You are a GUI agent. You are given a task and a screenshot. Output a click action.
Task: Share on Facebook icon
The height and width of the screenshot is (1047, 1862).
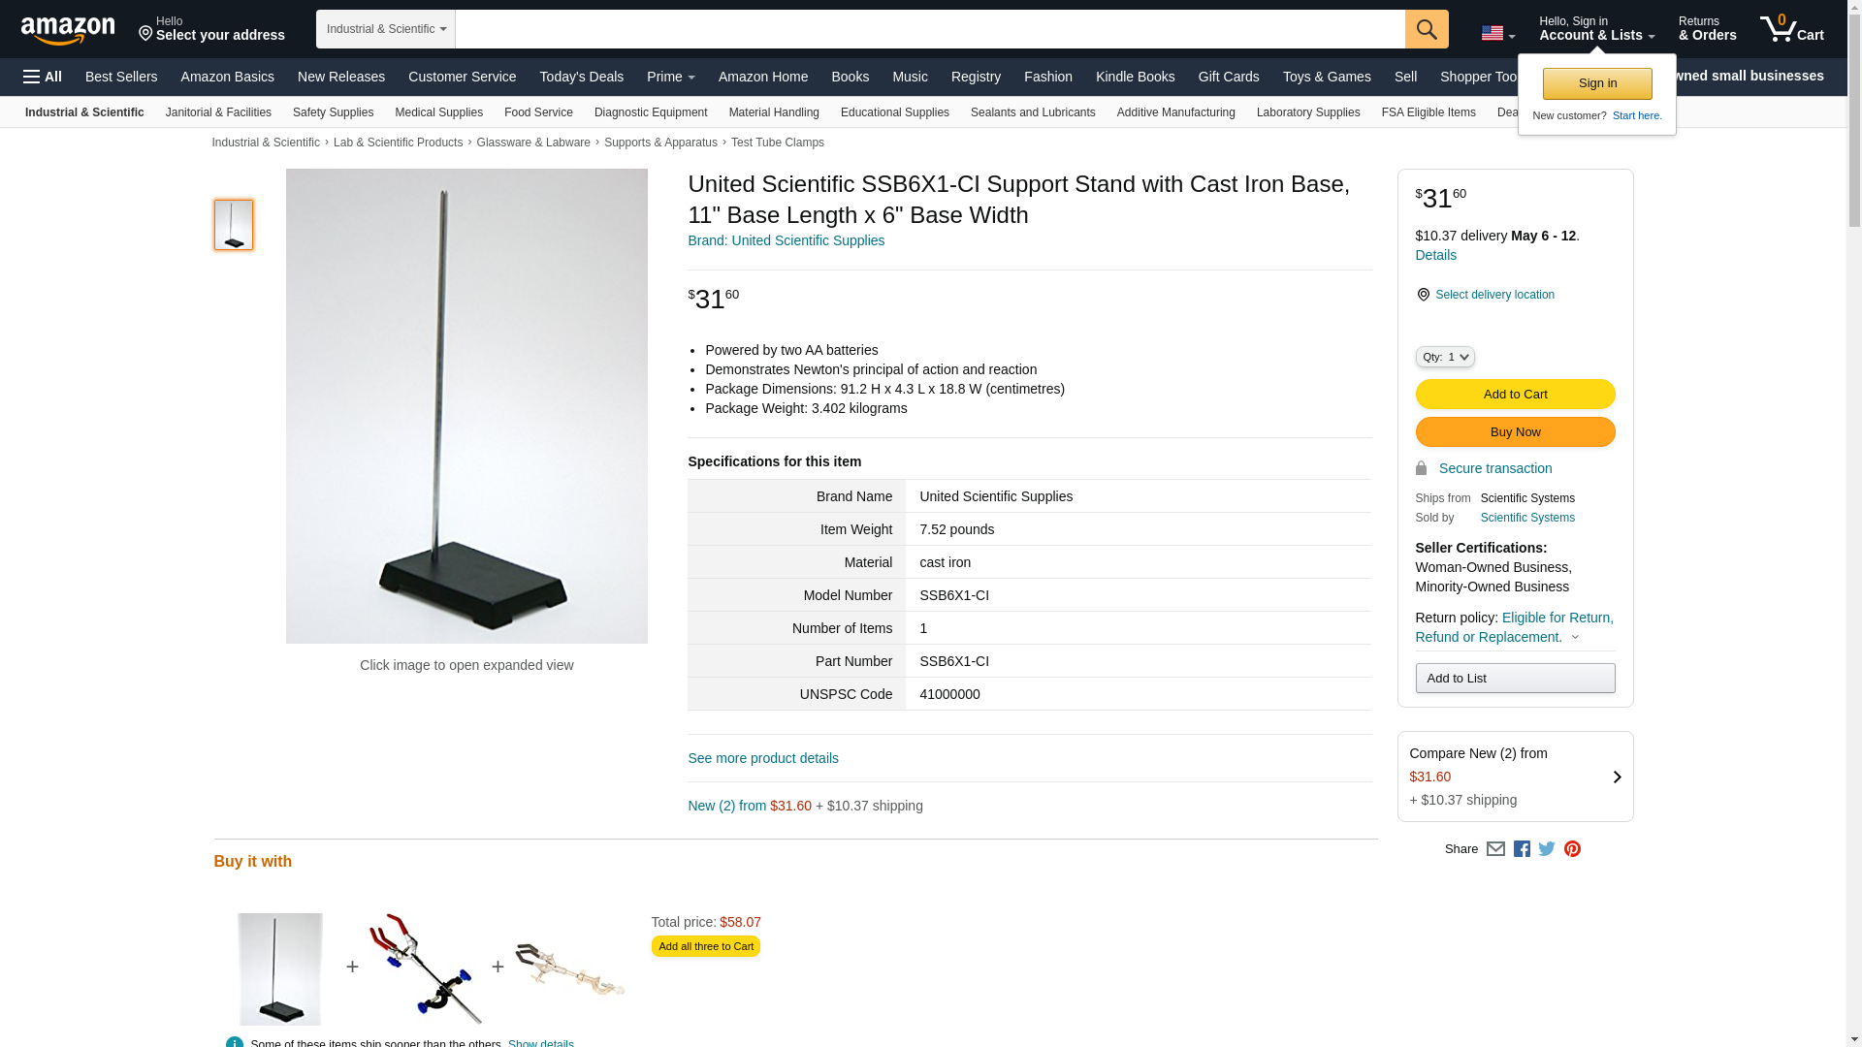[x=1522, y=849]
